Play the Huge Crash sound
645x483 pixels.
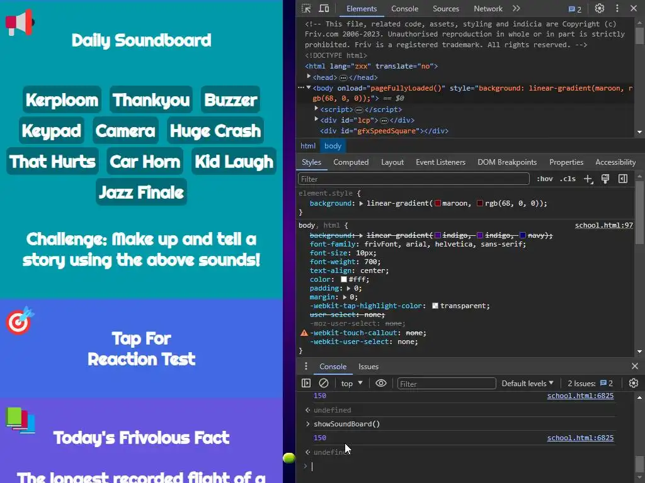pyautogui.click(x=215, y=131)
